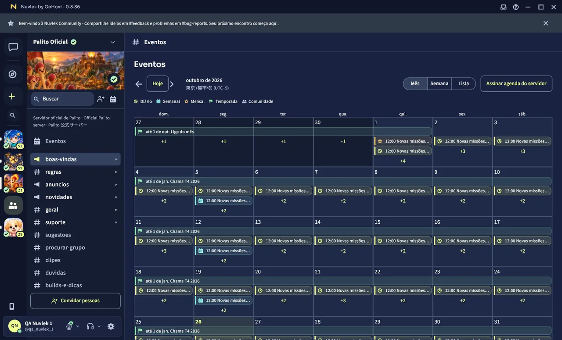Viewport: 562px width, 340px height.
Task: Dismiss the welcome banner with the X
Action: click(546, 23)
